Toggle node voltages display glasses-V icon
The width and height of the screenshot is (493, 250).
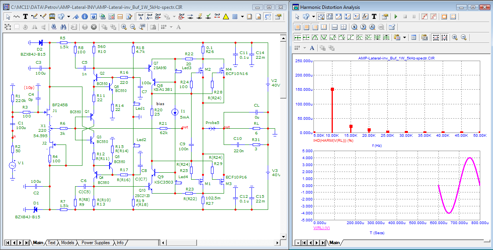181,17
